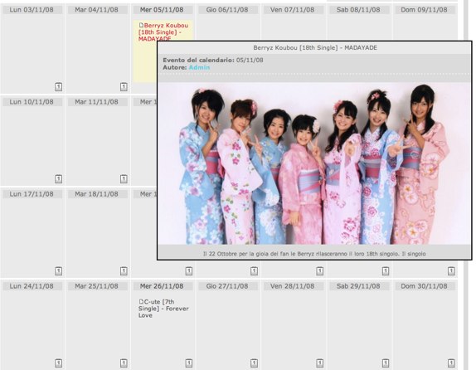Click the add-event icon in Sab 29/11/08 cell
This screenshot has height=370, width=476.
pyautogui.click(x=386, y=363)
